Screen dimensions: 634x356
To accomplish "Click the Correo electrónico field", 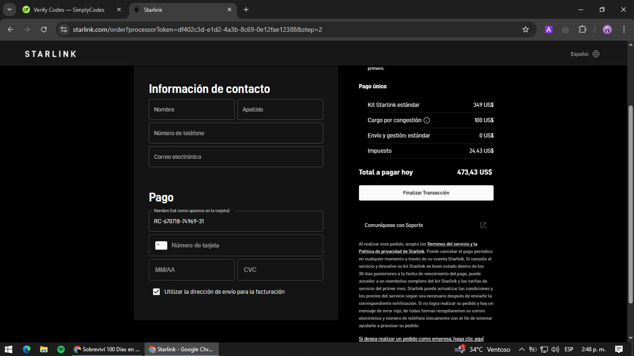I will 236,157.
